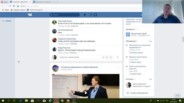Click the blue document file icon
Screen dimensions: 184x103
point(128,34)
